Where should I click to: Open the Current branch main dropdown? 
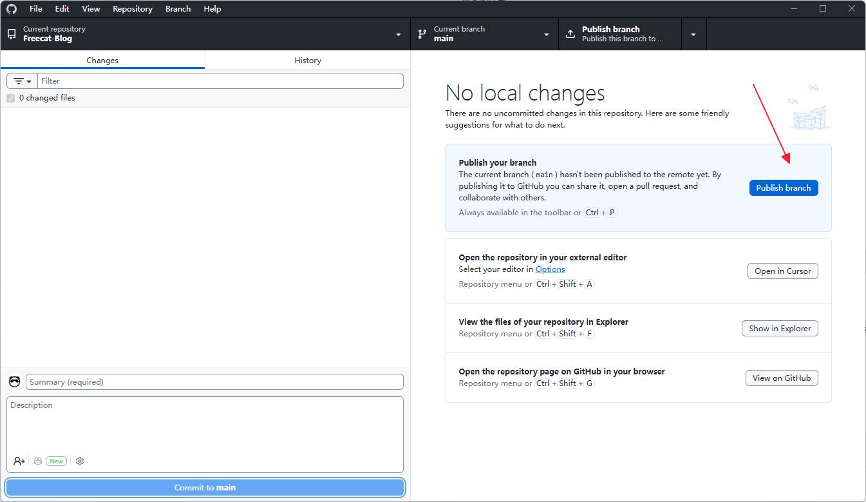coord(485,34)
